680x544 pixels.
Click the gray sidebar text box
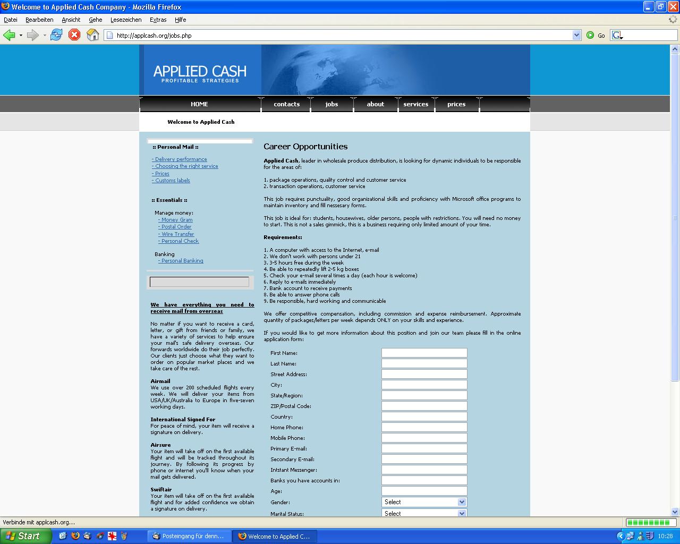(x=199, y=282)
